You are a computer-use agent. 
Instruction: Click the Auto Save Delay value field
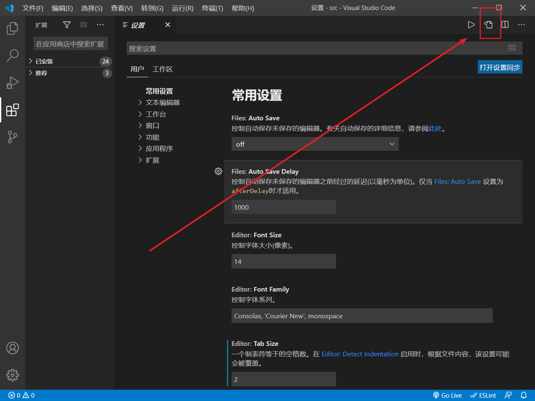[284, 207]
